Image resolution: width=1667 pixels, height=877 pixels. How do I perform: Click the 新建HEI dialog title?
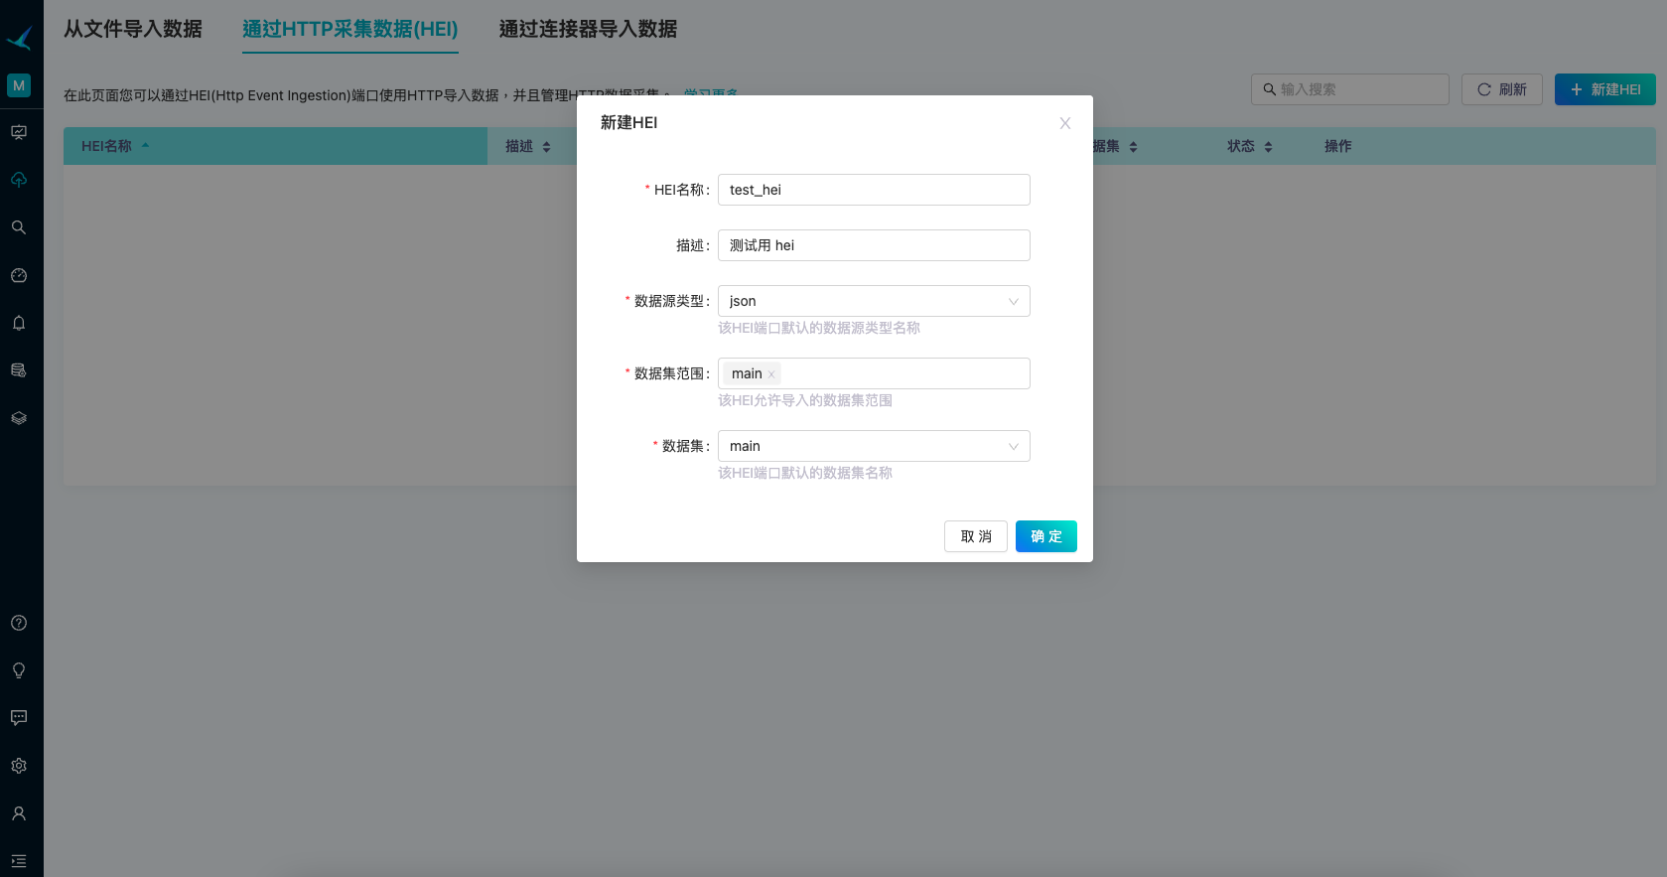[628, 122]
